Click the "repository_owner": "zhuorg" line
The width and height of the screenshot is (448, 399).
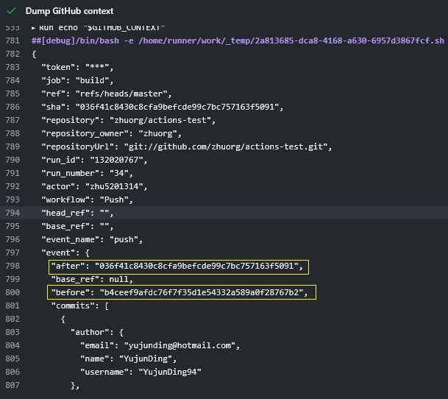[111, 133]
